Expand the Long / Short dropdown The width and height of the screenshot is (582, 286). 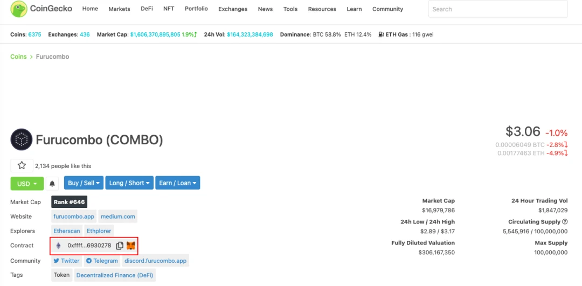(129, 183)
